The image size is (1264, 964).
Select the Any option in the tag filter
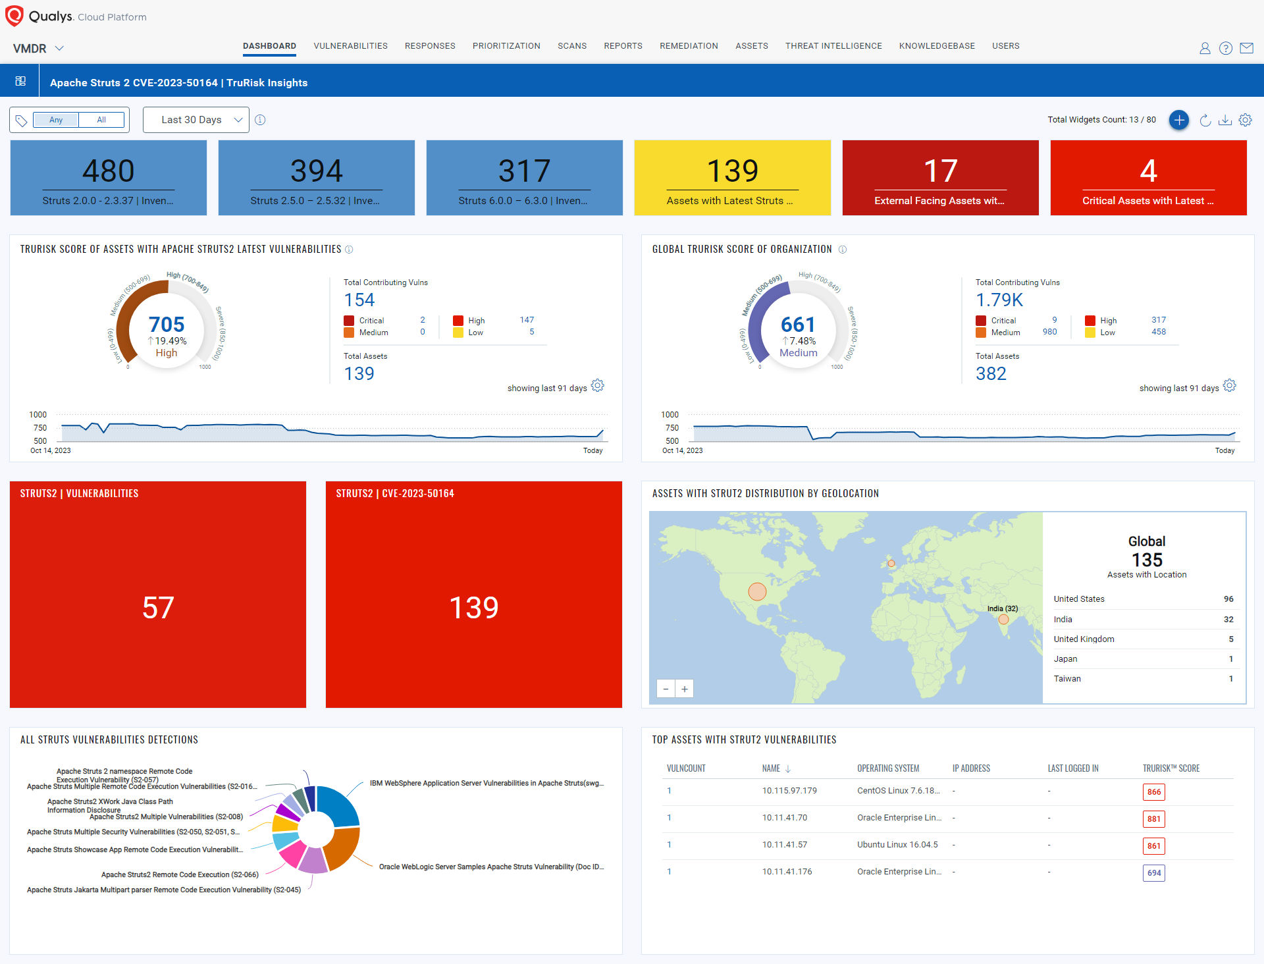pyautogui.click(x=56, y=120)
